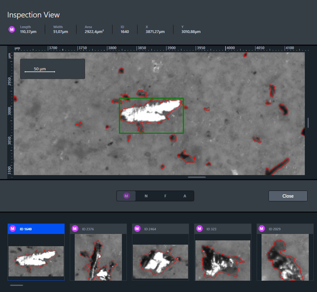
Task: Select the M class toggle
Action: click(126, 196)
